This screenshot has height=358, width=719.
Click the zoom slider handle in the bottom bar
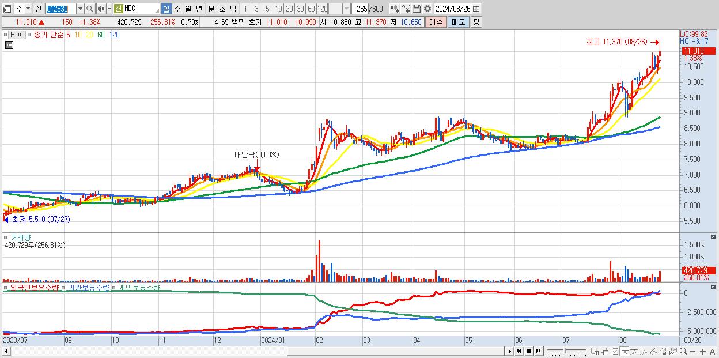(x=565, y=351)
